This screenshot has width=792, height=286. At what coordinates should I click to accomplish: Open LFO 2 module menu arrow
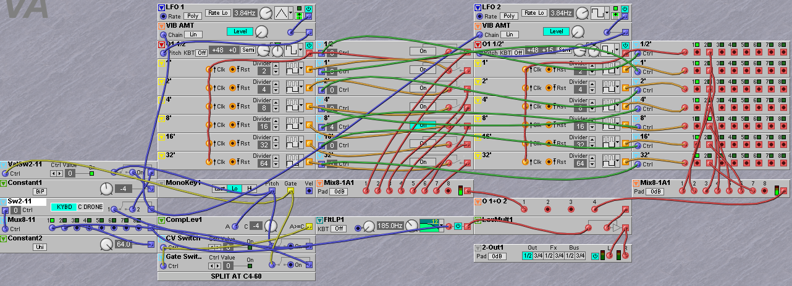[478, 7]
